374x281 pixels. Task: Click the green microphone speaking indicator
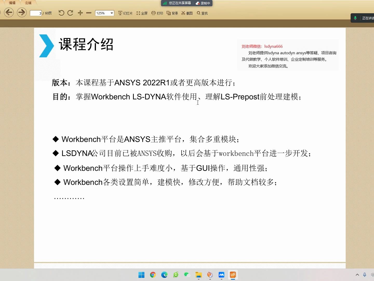click(355, 18)
